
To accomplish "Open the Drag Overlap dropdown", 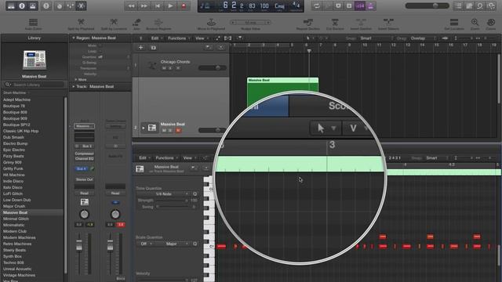I will pyautogui.click(x=424, y=38).
